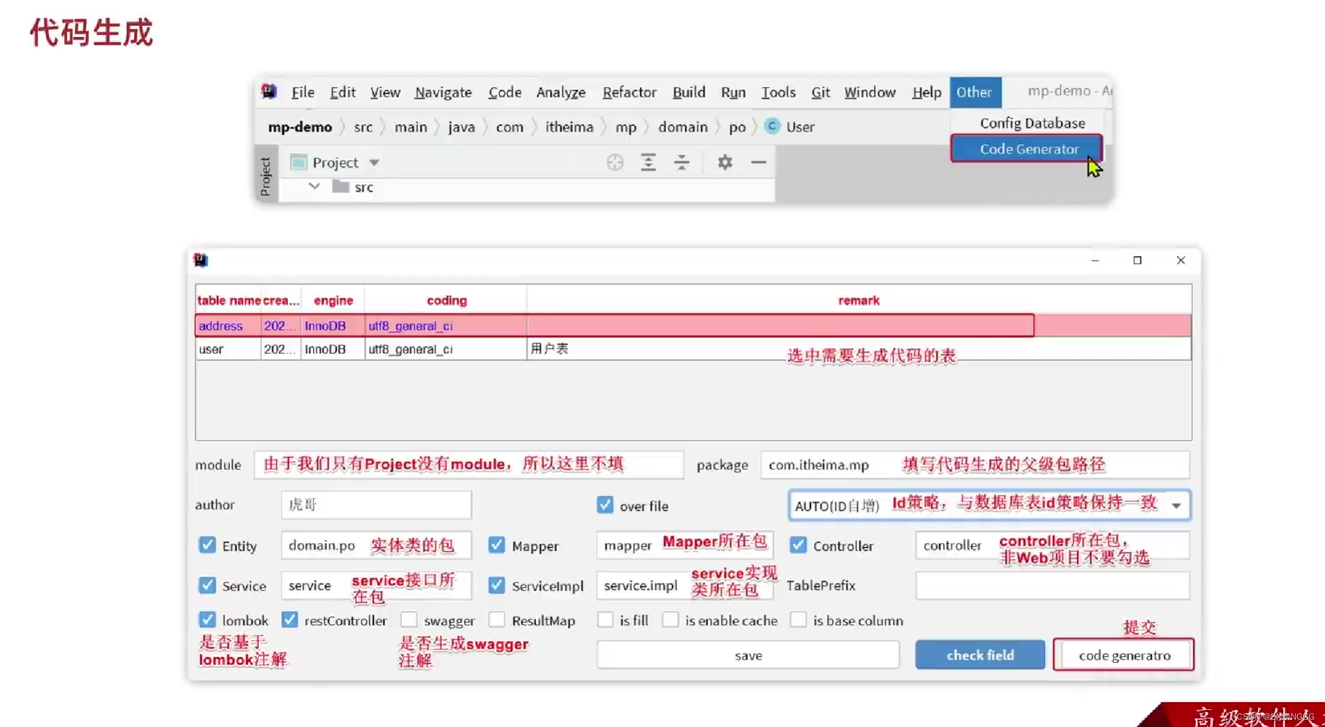The image size is (1325, 727).
Task: Collapse the src folder in Project tree
Action: (x=313, y=186)
